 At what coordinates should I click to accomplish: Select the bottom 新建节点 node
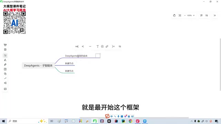click(69, 71)
